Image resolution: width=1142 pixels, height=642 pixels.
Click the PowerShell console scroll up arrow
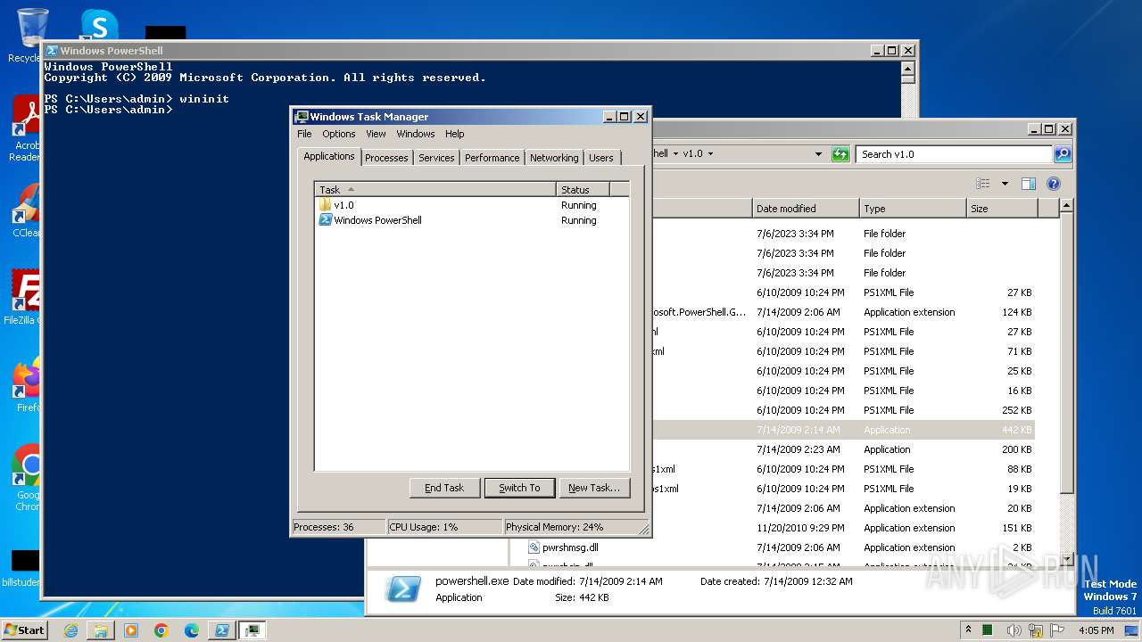[x=908, y=68]
